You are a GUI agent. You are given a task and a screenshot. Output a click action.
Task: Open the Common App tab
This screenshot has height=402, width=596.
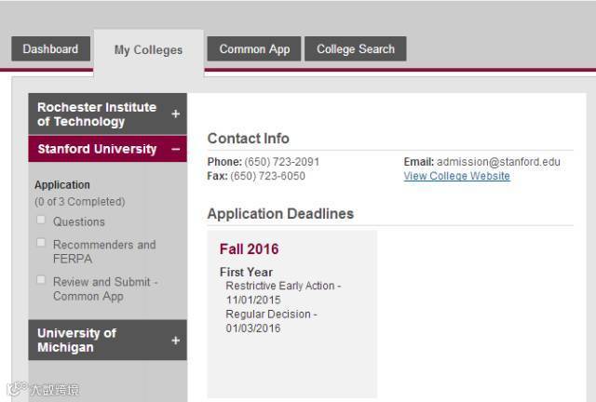(x=254, y=49)
